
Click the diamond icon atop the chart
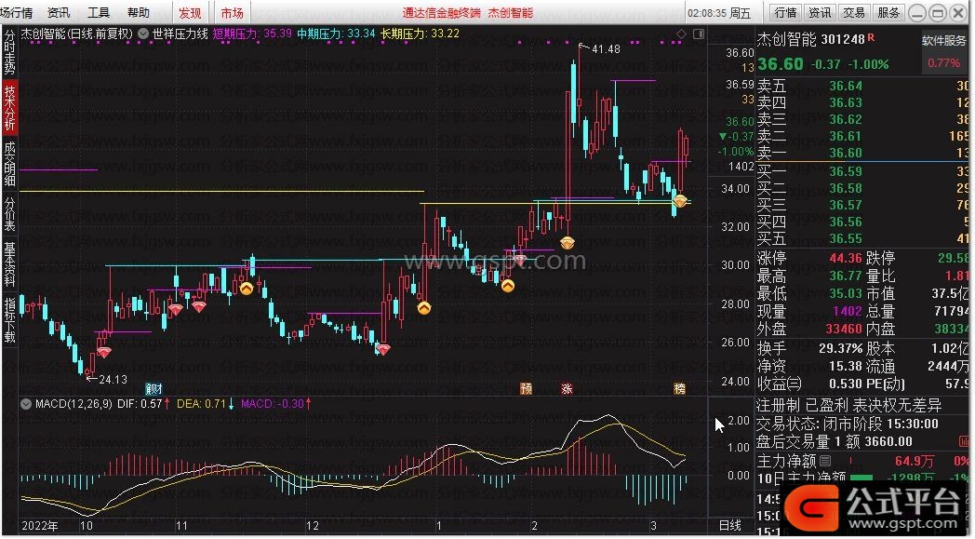[682, 34]
